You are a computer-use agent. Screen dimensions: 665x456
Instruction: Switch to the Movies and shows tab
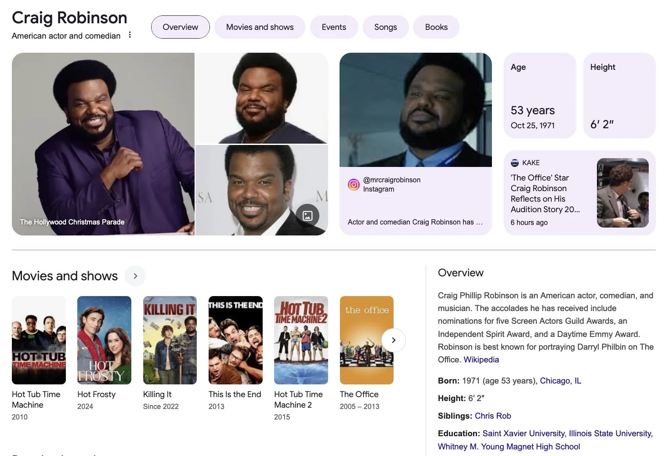260,27
